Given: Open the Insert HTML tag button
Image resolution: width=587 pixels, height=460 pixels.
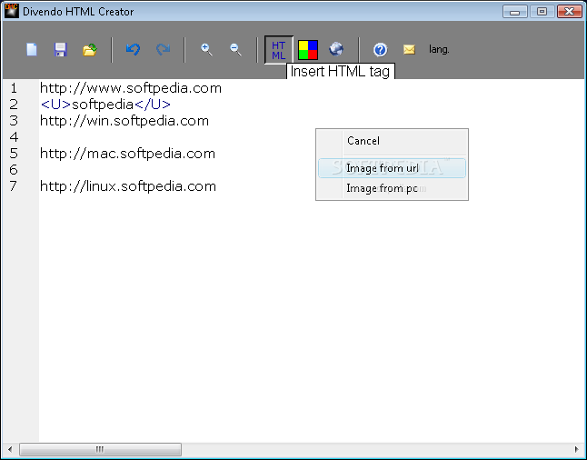Looking at the screenshot, I should [279, 50].
